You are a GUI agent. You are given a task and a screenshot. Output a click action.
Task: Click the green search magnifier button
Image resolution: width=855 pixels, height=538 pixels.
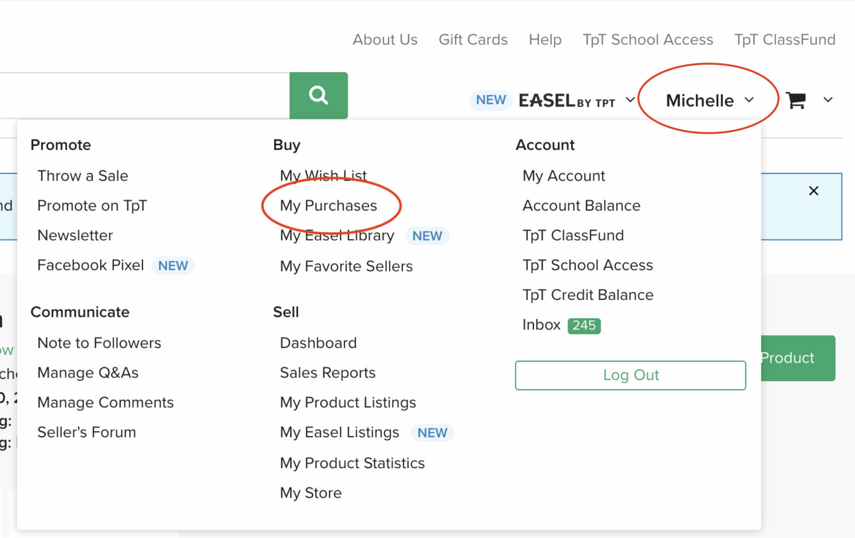(x=318, y=95)
